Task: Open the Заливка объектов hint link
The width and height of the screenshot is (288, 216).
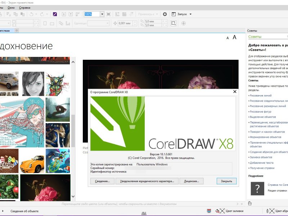Action: pyautogui.click(x=261, y=157)
